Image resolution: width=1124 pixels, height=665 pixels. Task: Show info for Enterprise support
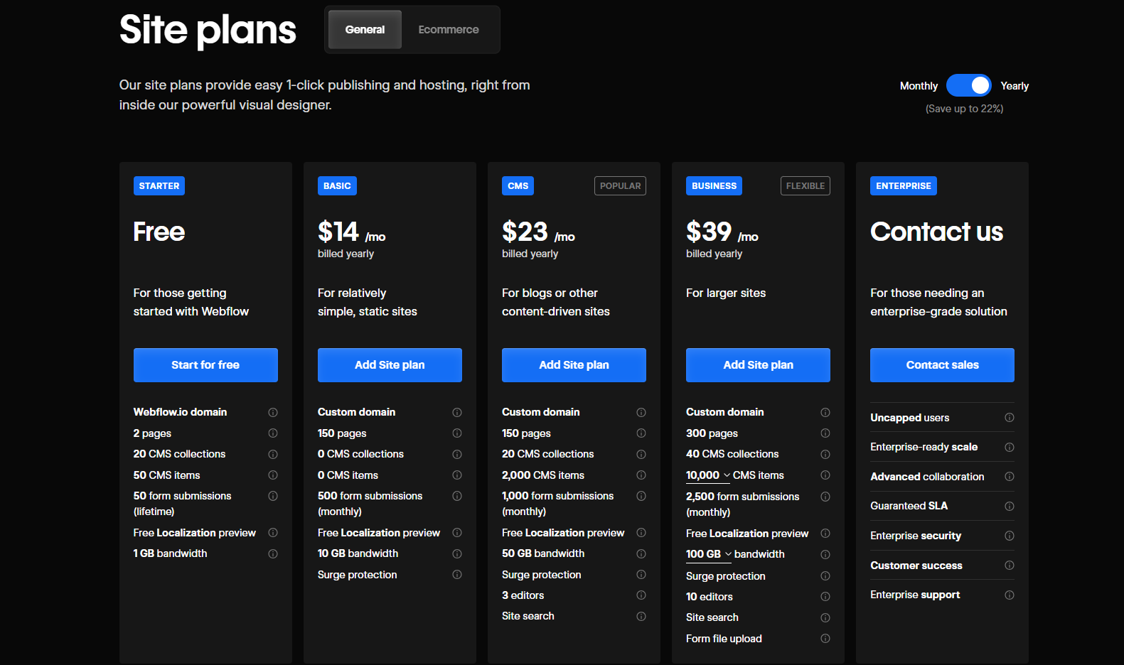pos(1010,595)
